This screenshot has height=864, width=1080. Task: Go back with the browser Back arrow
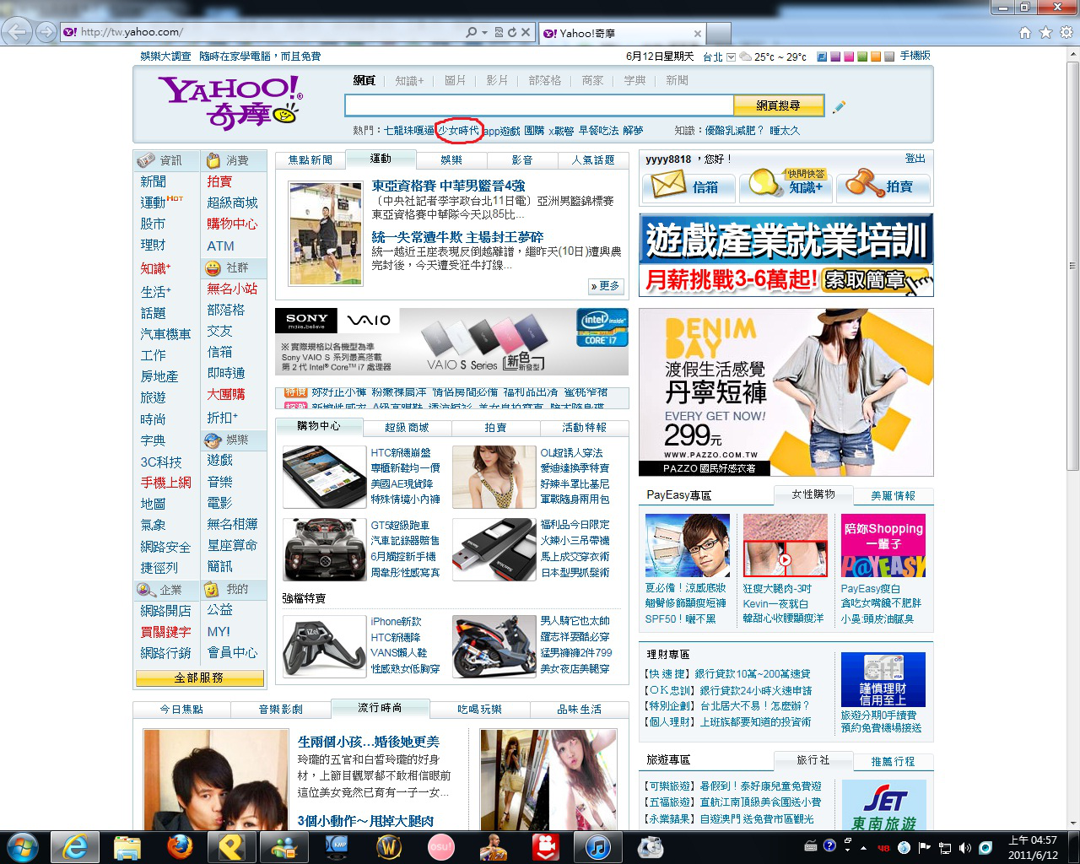click(16, 32)
